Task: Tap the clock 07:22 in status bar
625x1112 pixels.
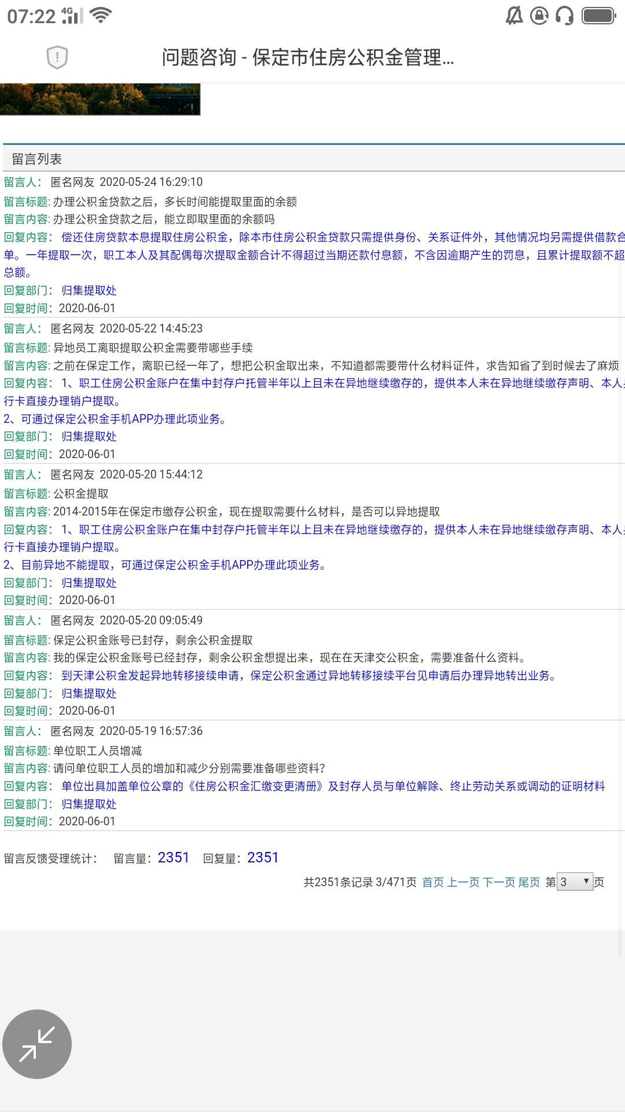Action: click(31, 16)
